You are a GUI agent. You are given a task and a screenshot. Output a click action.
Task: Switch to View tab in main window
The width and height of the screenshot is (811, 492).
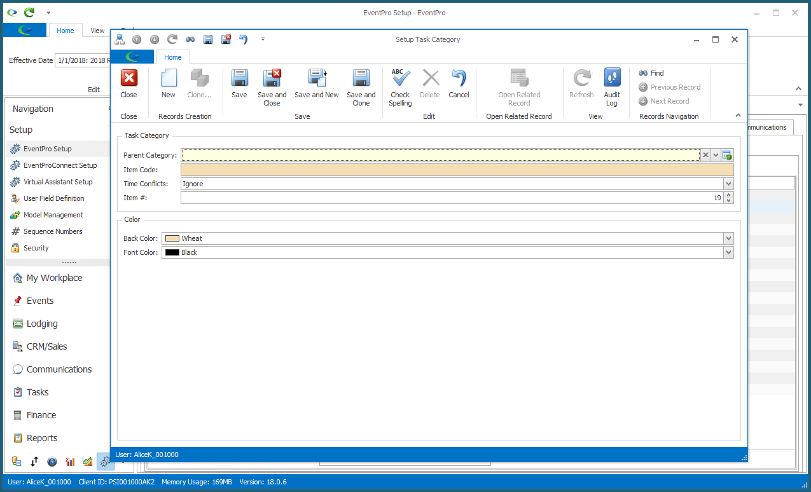coord(97,31)
